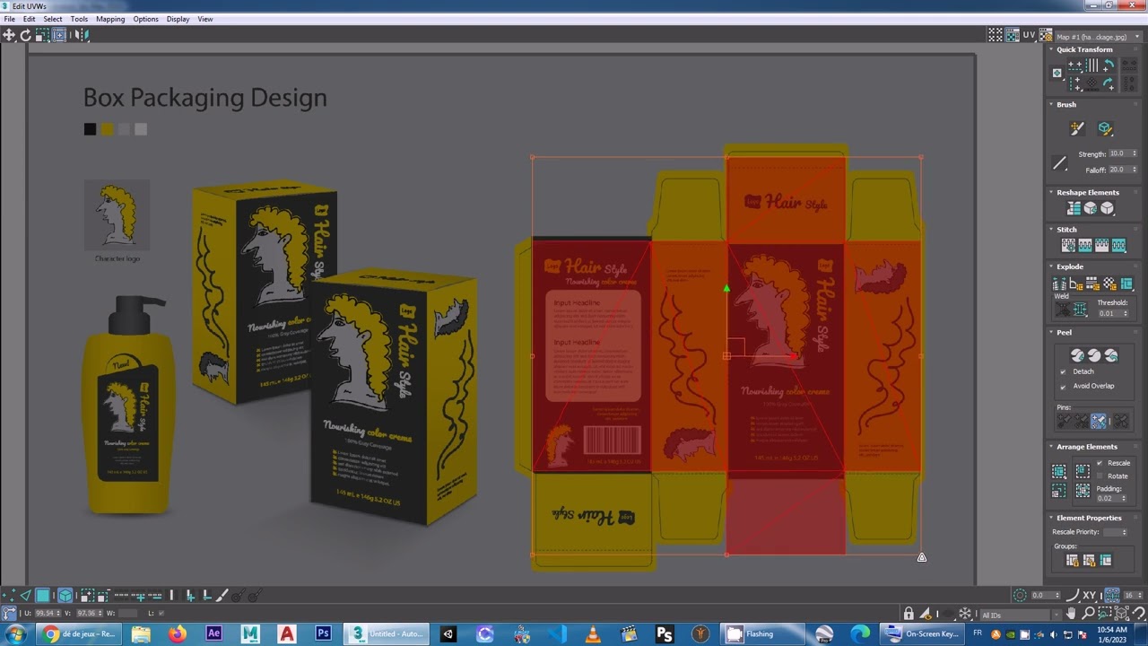Viewport: 1148px width, 646px height.
Task: Click the Stitch Custom icon
Action: point(1119,245)
